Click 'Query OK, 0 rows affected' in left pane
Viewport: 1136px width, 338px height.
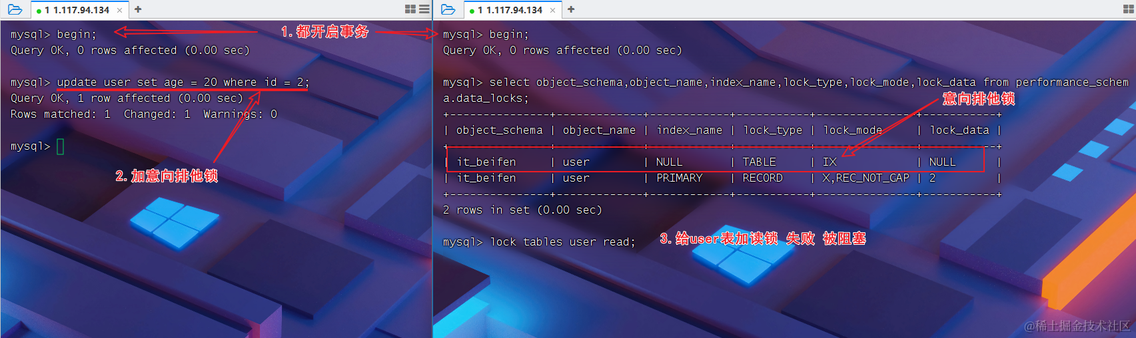coord(130,50)
